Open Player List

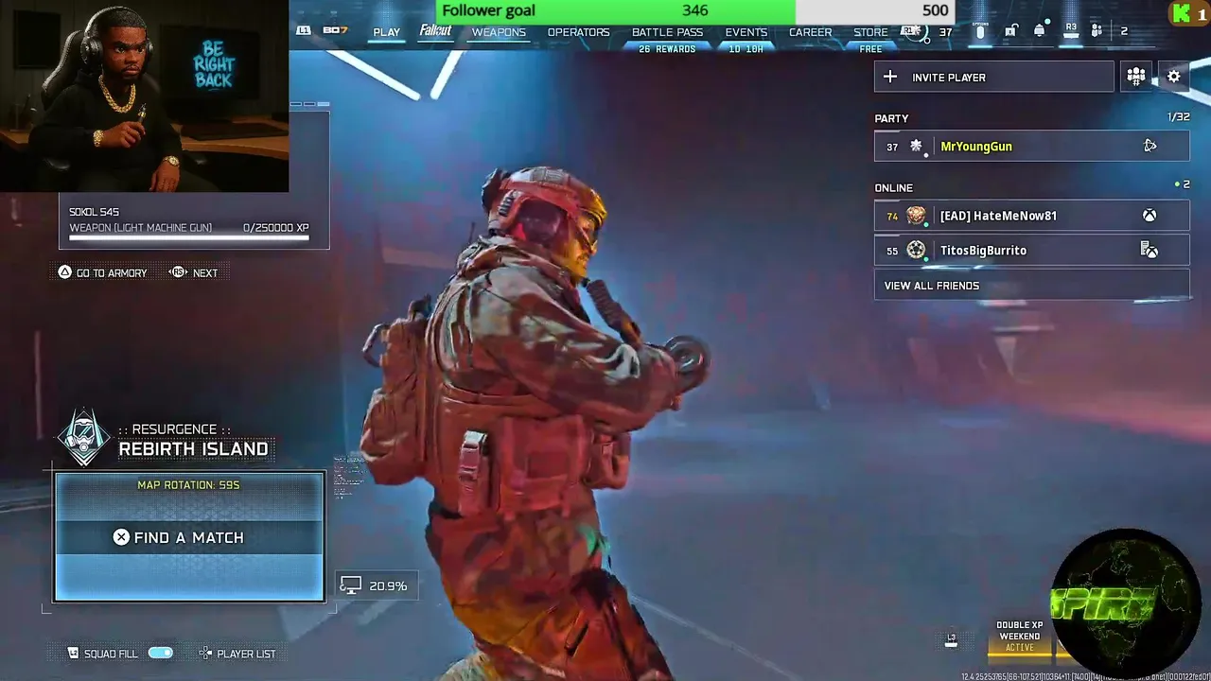click(x=246, y=654)
